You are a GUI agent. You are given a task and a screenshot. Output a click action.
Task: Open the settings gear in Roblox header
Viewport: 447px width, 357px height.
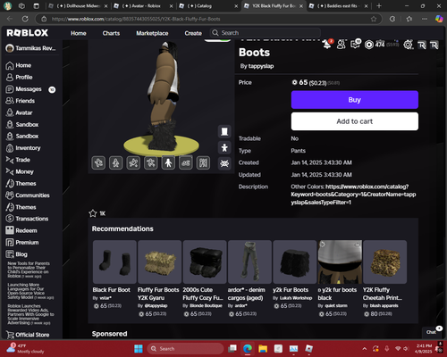pyautogui.click(x=408, y=45)
